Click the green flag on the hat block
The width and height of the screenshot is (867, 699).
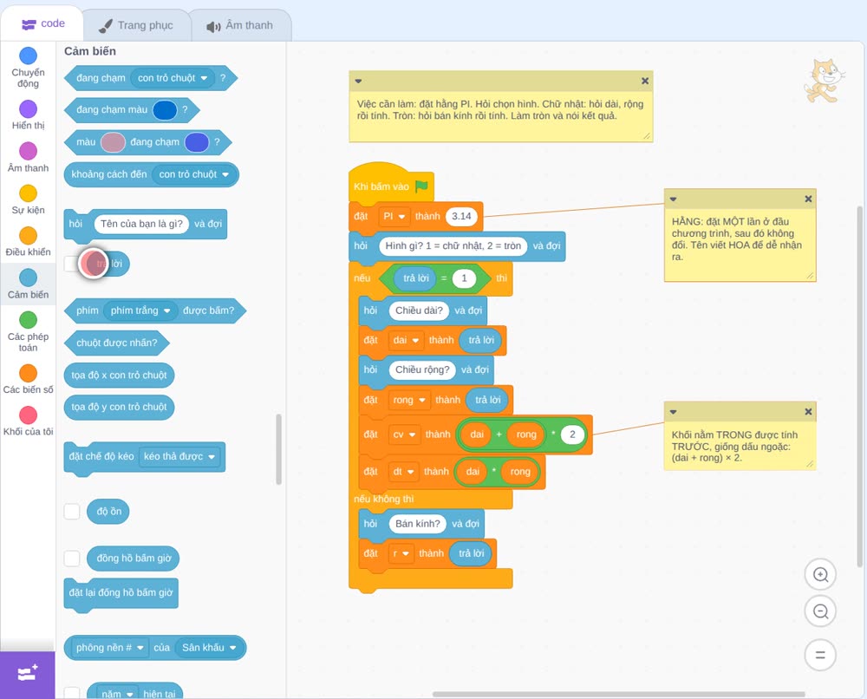click(421, 186)
